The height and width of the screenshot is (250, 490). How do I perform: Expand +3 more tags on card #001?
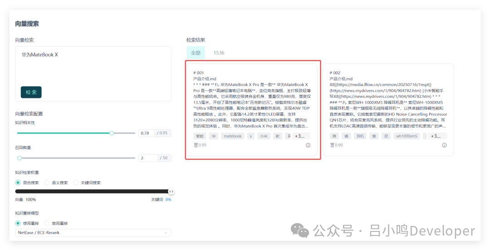tap(301, 136)
